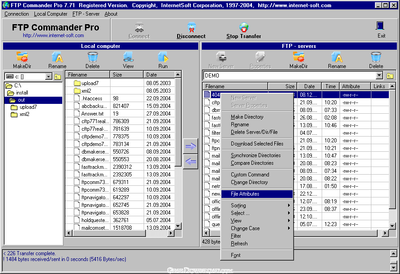Open the DEMO server dropdown list
Screen dimensions: 400x274
pos(379,76)
